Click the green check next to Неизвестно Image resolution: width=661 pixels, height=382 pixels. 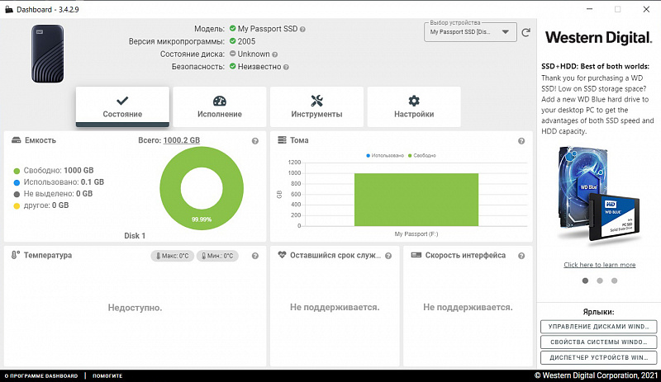pyautogui.click(x=233, y=67)
